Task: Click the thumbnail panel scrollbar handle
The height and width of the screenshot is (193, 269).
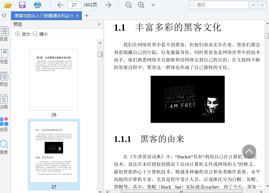Action: click(100, 54)
